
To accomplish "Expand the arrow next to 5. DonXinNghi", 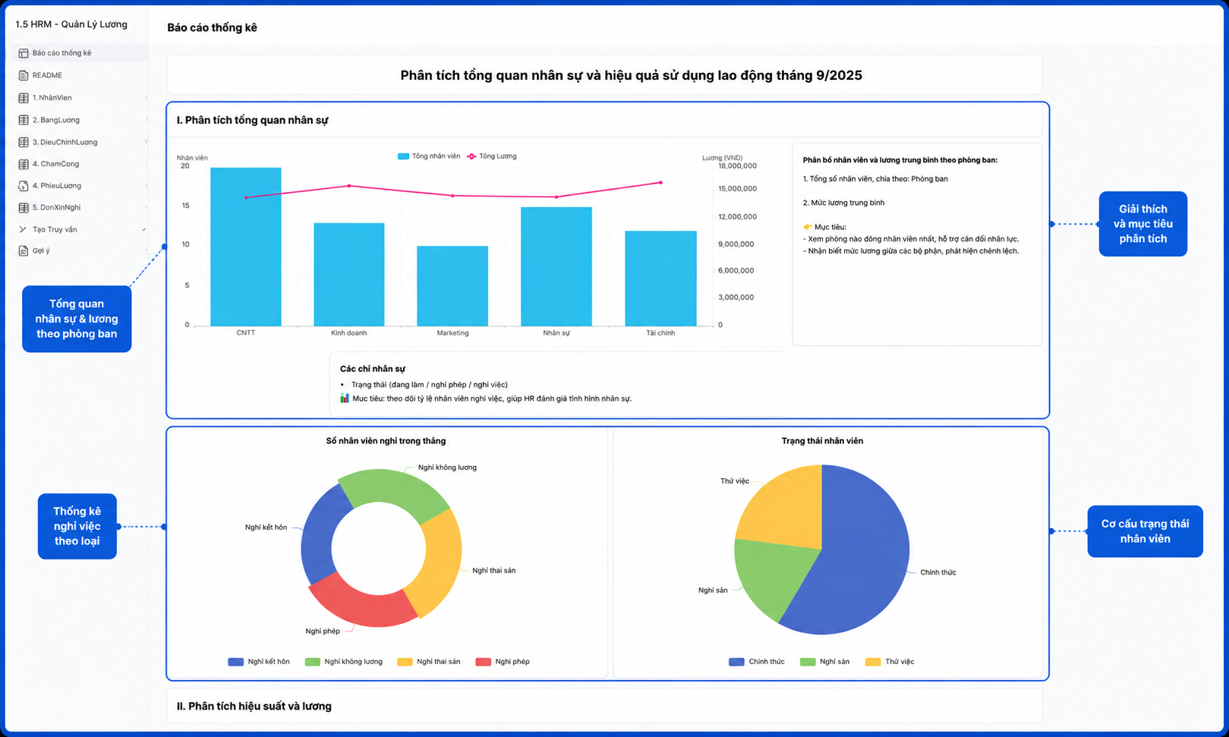I will [146, 207].
